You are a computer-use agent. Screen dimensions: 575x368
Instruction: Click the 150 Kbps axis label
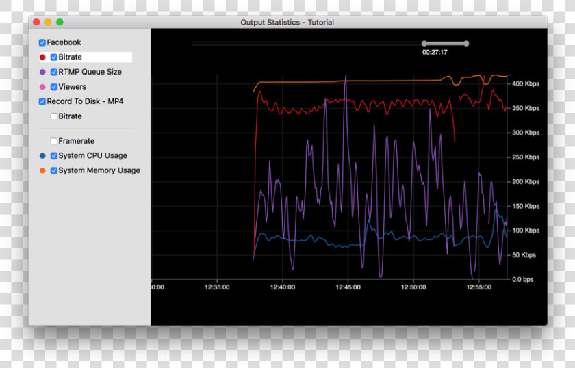click(526, 207)
